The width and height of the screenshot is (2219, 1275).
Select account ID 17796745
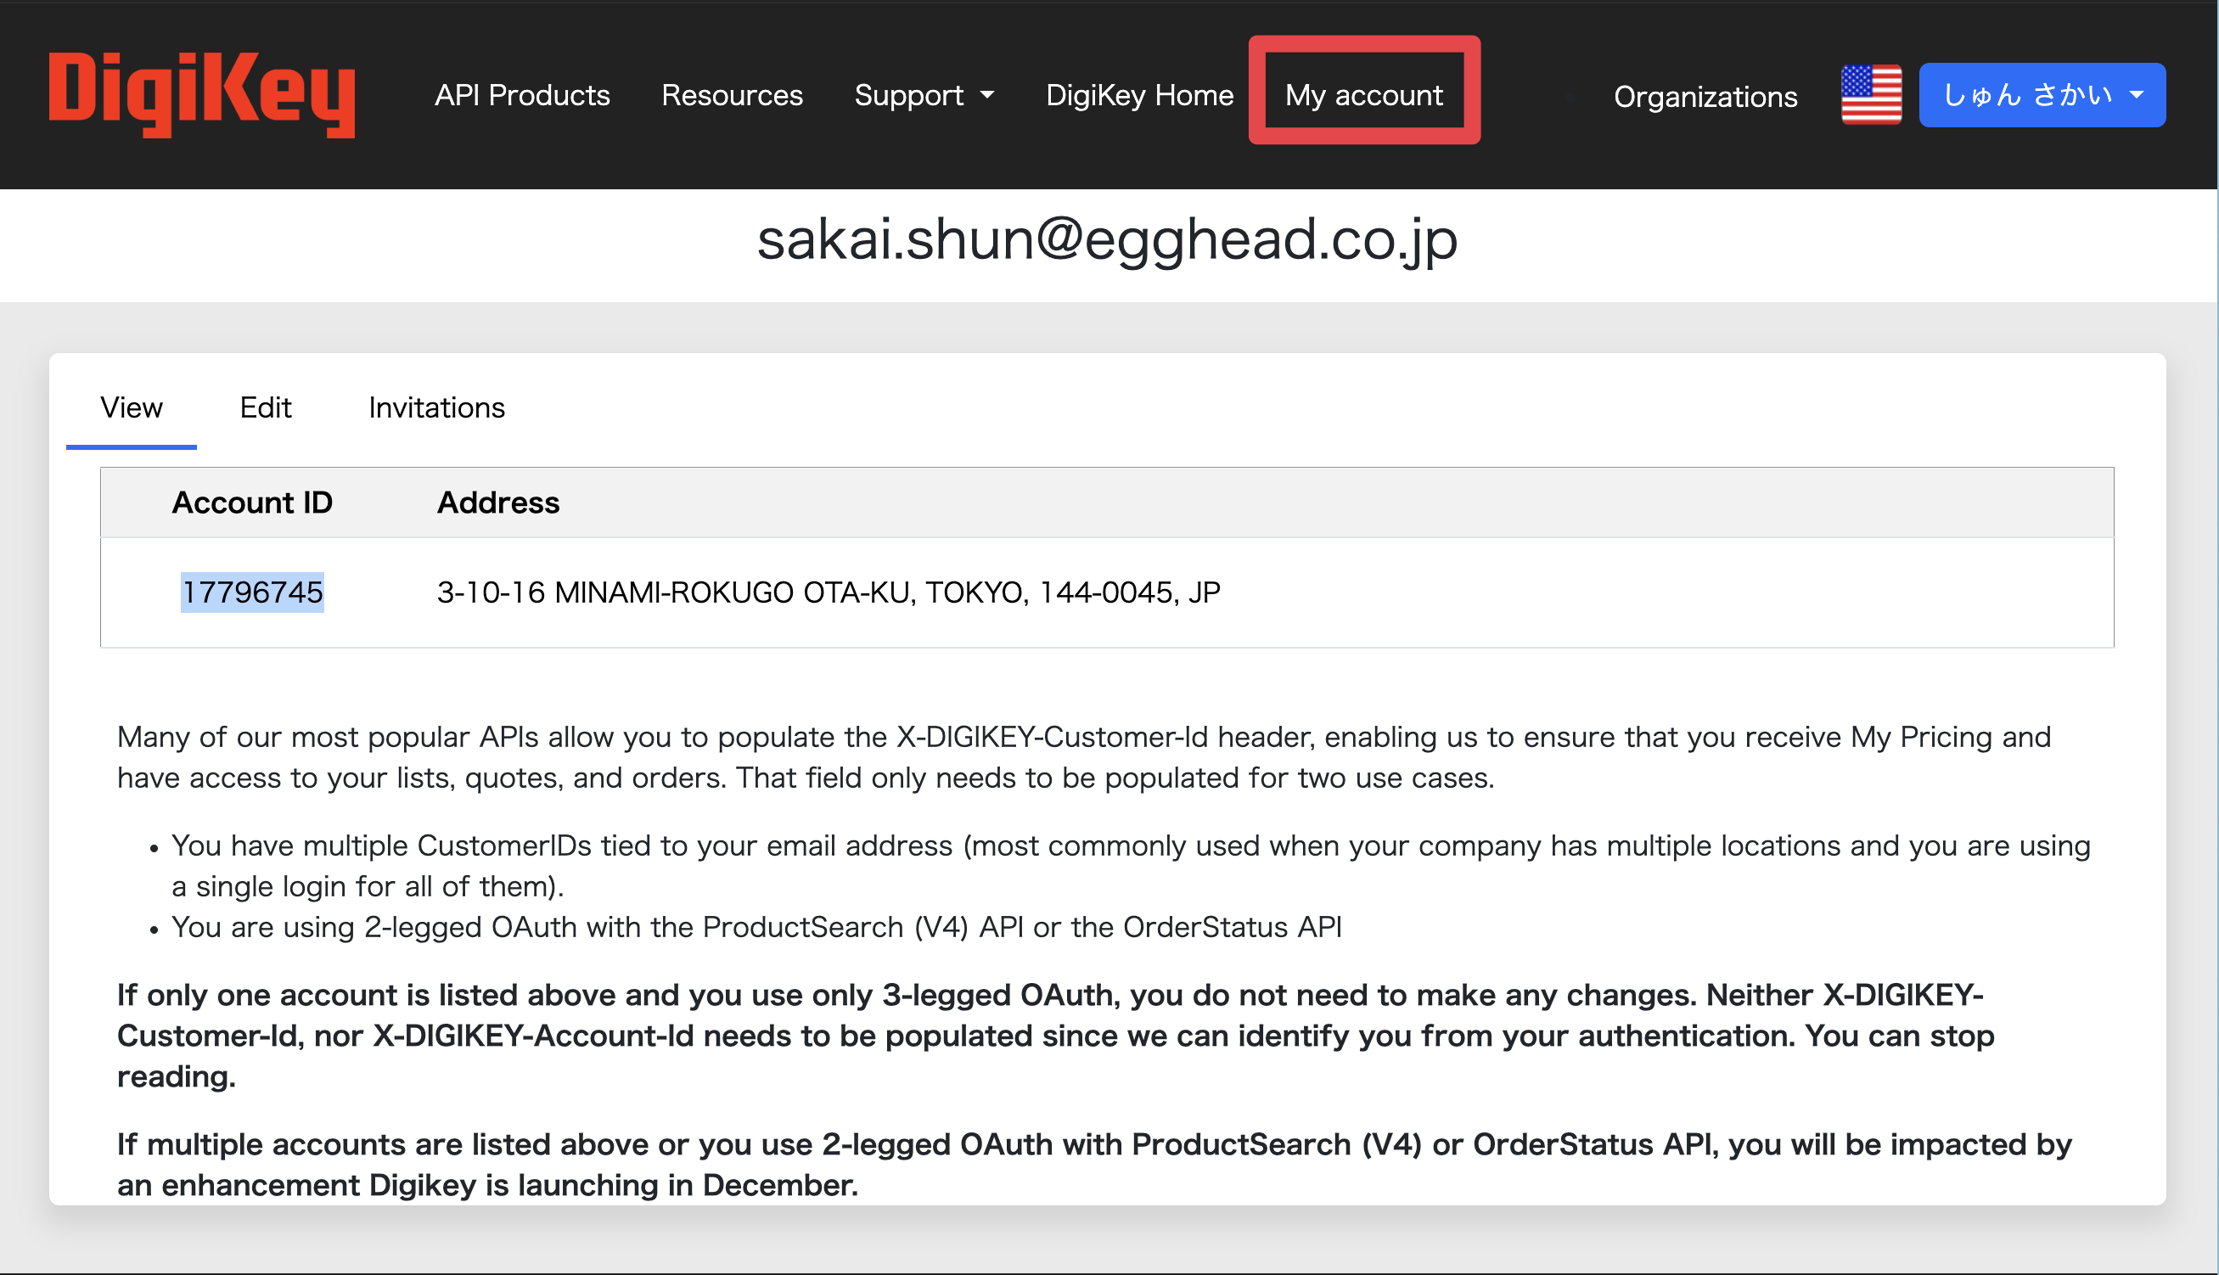(x=252, y=592)
